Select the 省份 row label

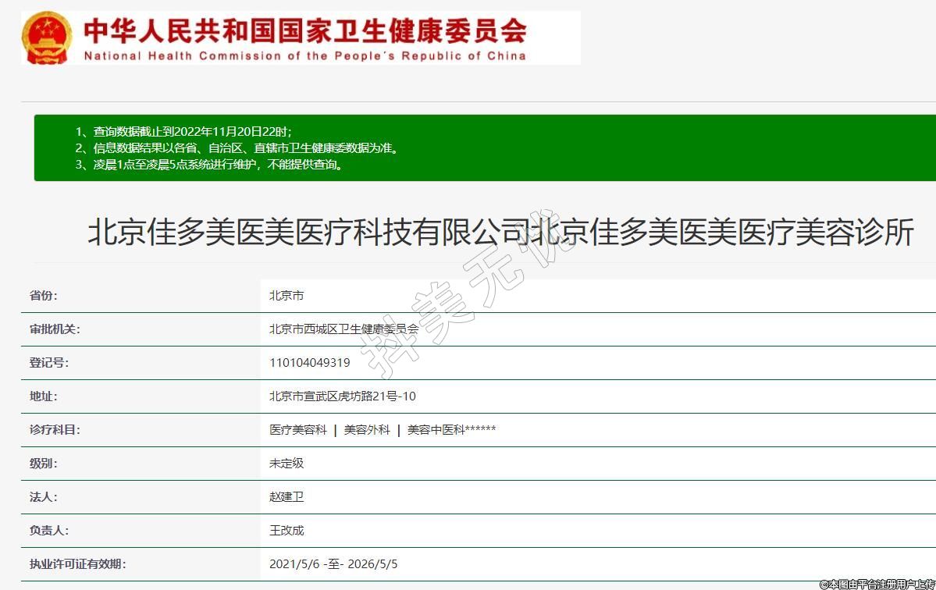(x=44, y=296)
